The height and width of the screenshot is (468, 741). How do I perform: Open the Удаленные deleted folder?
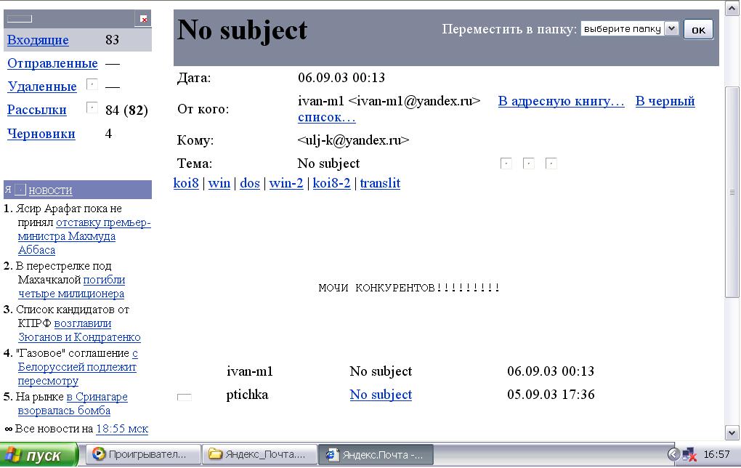point(42,86)
